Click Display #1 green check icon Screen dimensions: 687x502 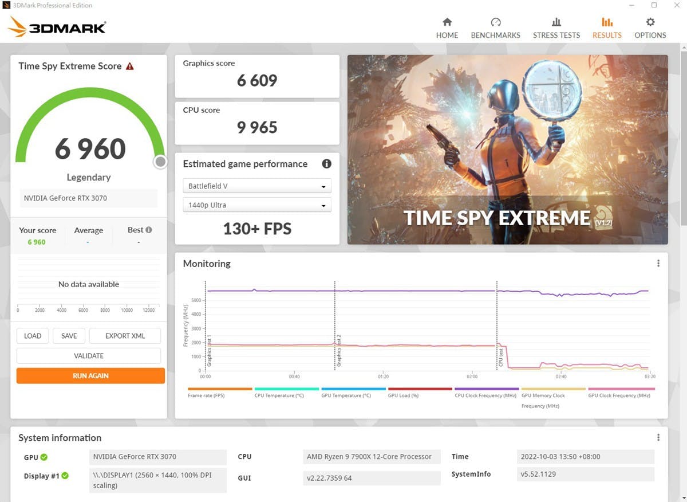click(x=65, y=476)
